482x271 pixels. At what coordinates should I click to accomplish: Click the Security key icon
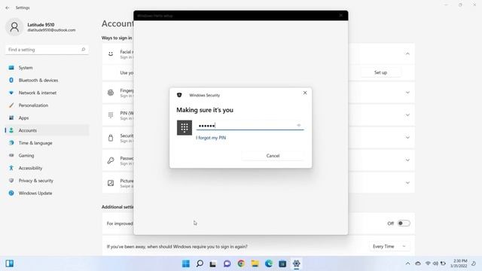pos(111,138)
